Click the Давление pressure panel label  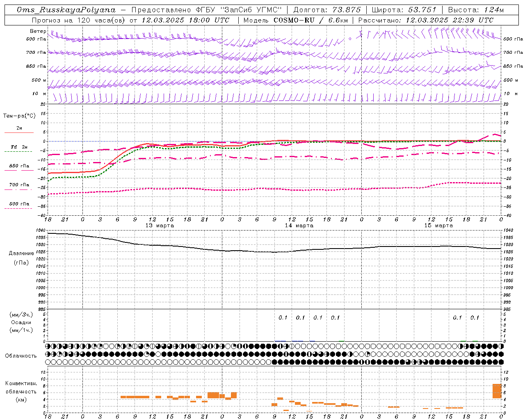pyautogui.click(x=21, y=253)
